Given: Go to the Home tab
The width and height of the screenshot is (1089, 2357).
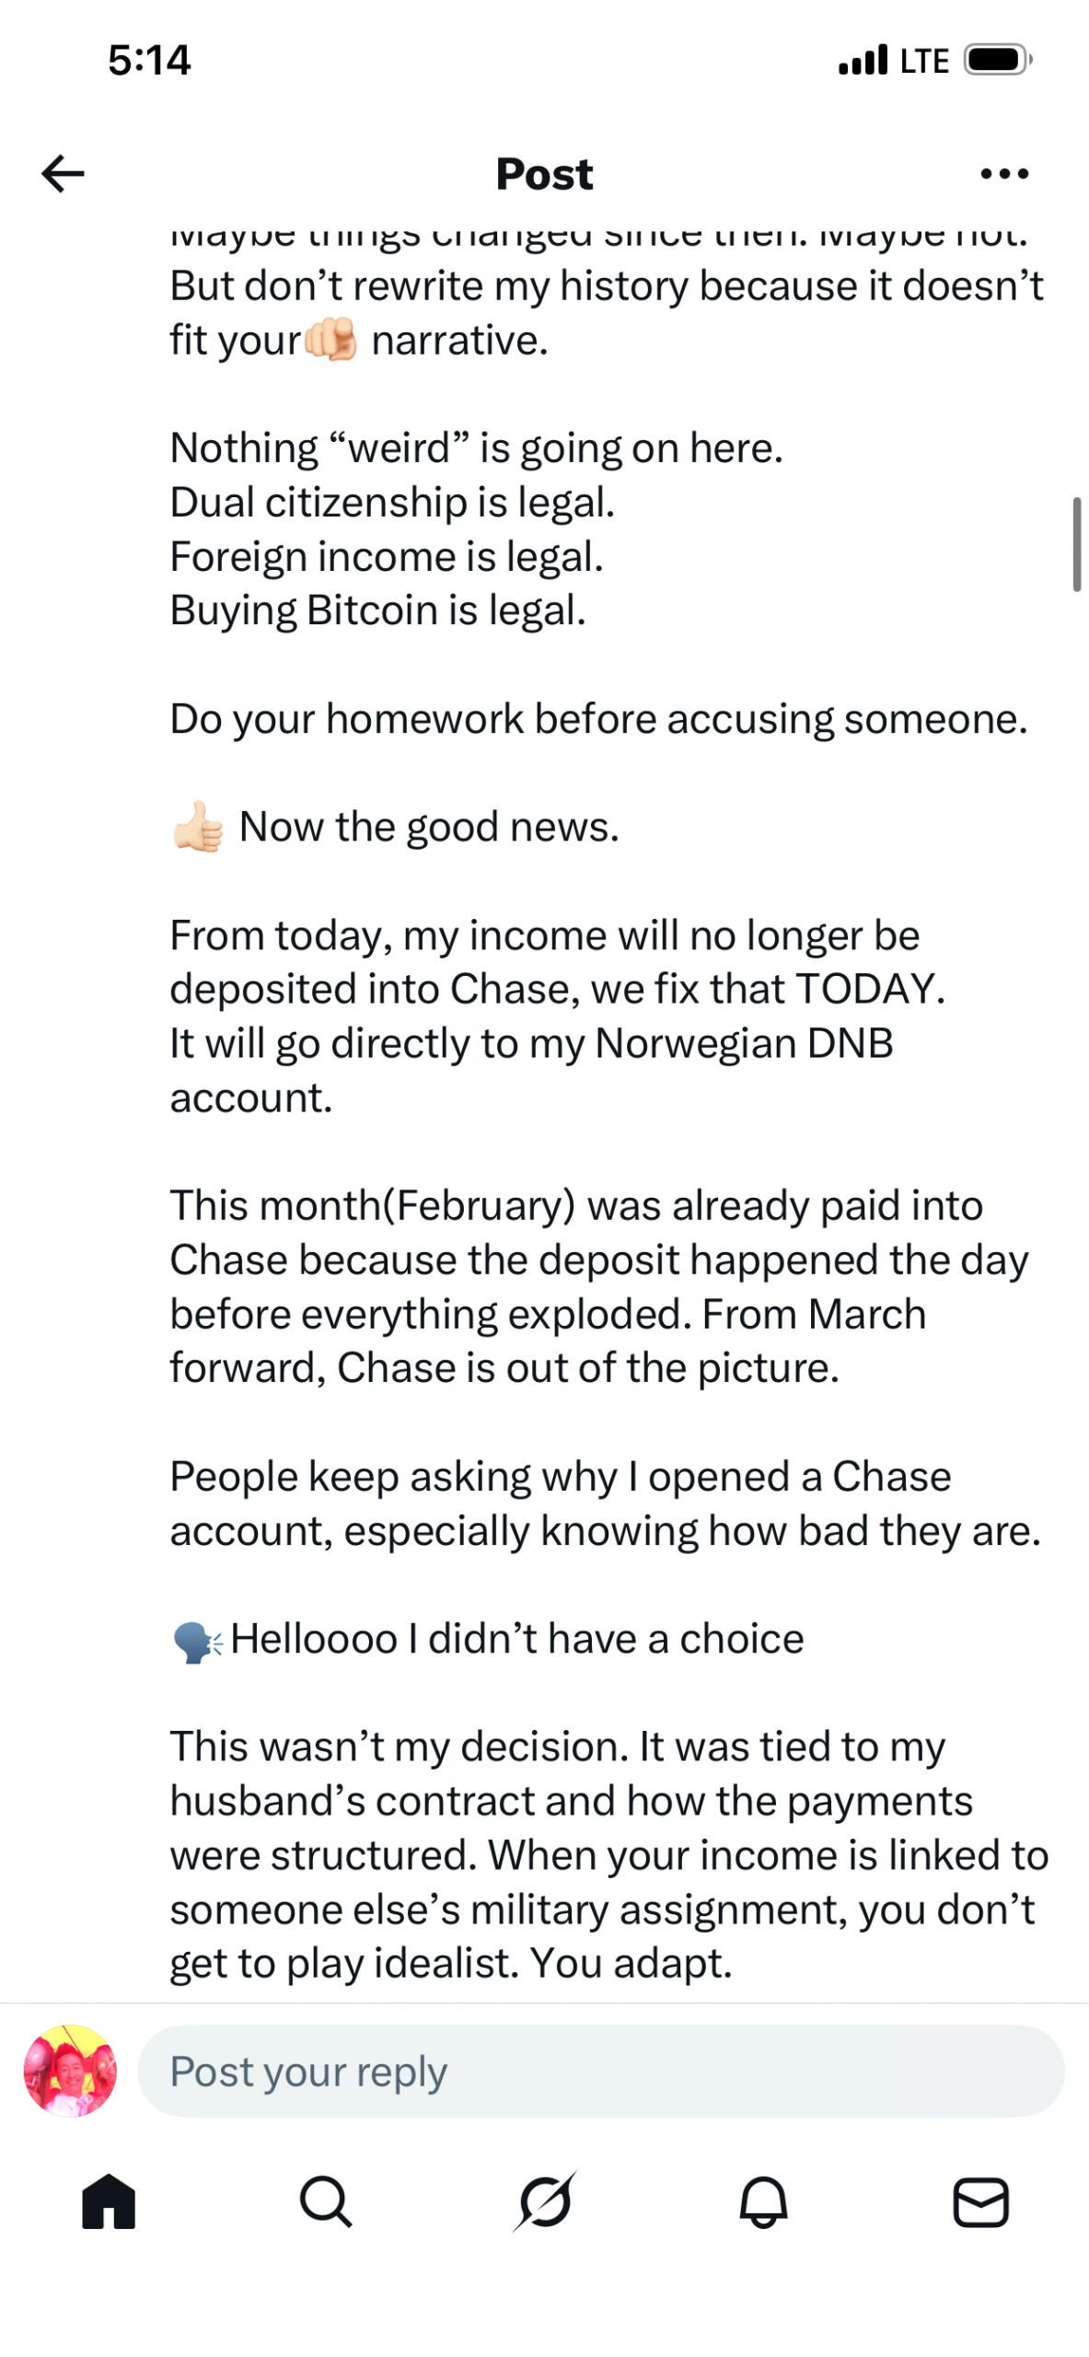Looking at the screenshot, I should (x=109, y=2202).
